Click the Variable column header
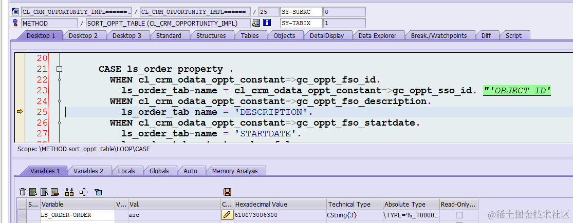The width and height of the screenshot is (573, 223). [77, 205]
